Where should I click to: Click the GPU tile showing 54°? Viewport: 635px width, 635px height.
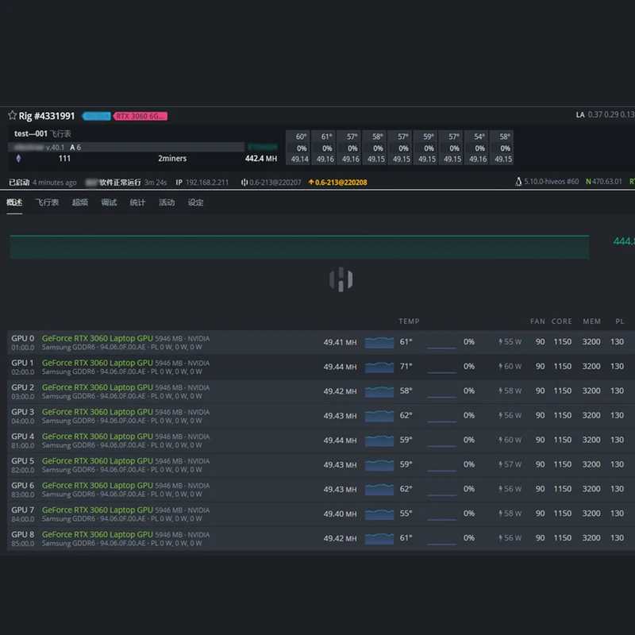click(x=476, y=148)
